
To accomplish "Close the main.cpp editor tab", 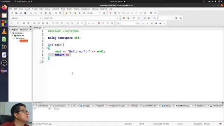I will pyautogui.click(x=43, y=28).
